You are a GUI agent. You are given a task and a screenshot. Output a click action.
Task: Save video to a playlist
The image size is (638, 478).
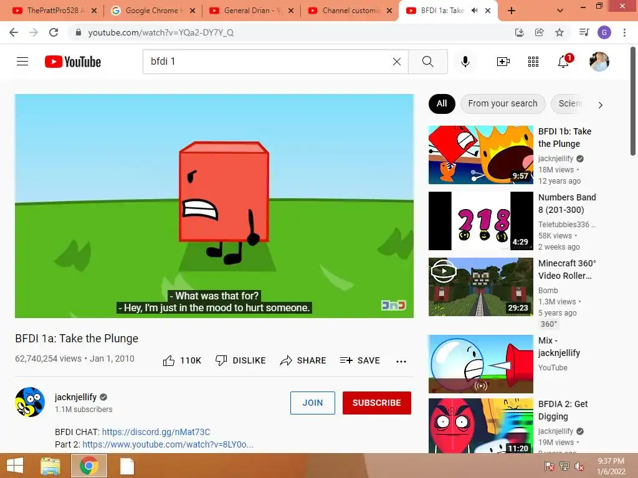(x=359, y=360)
